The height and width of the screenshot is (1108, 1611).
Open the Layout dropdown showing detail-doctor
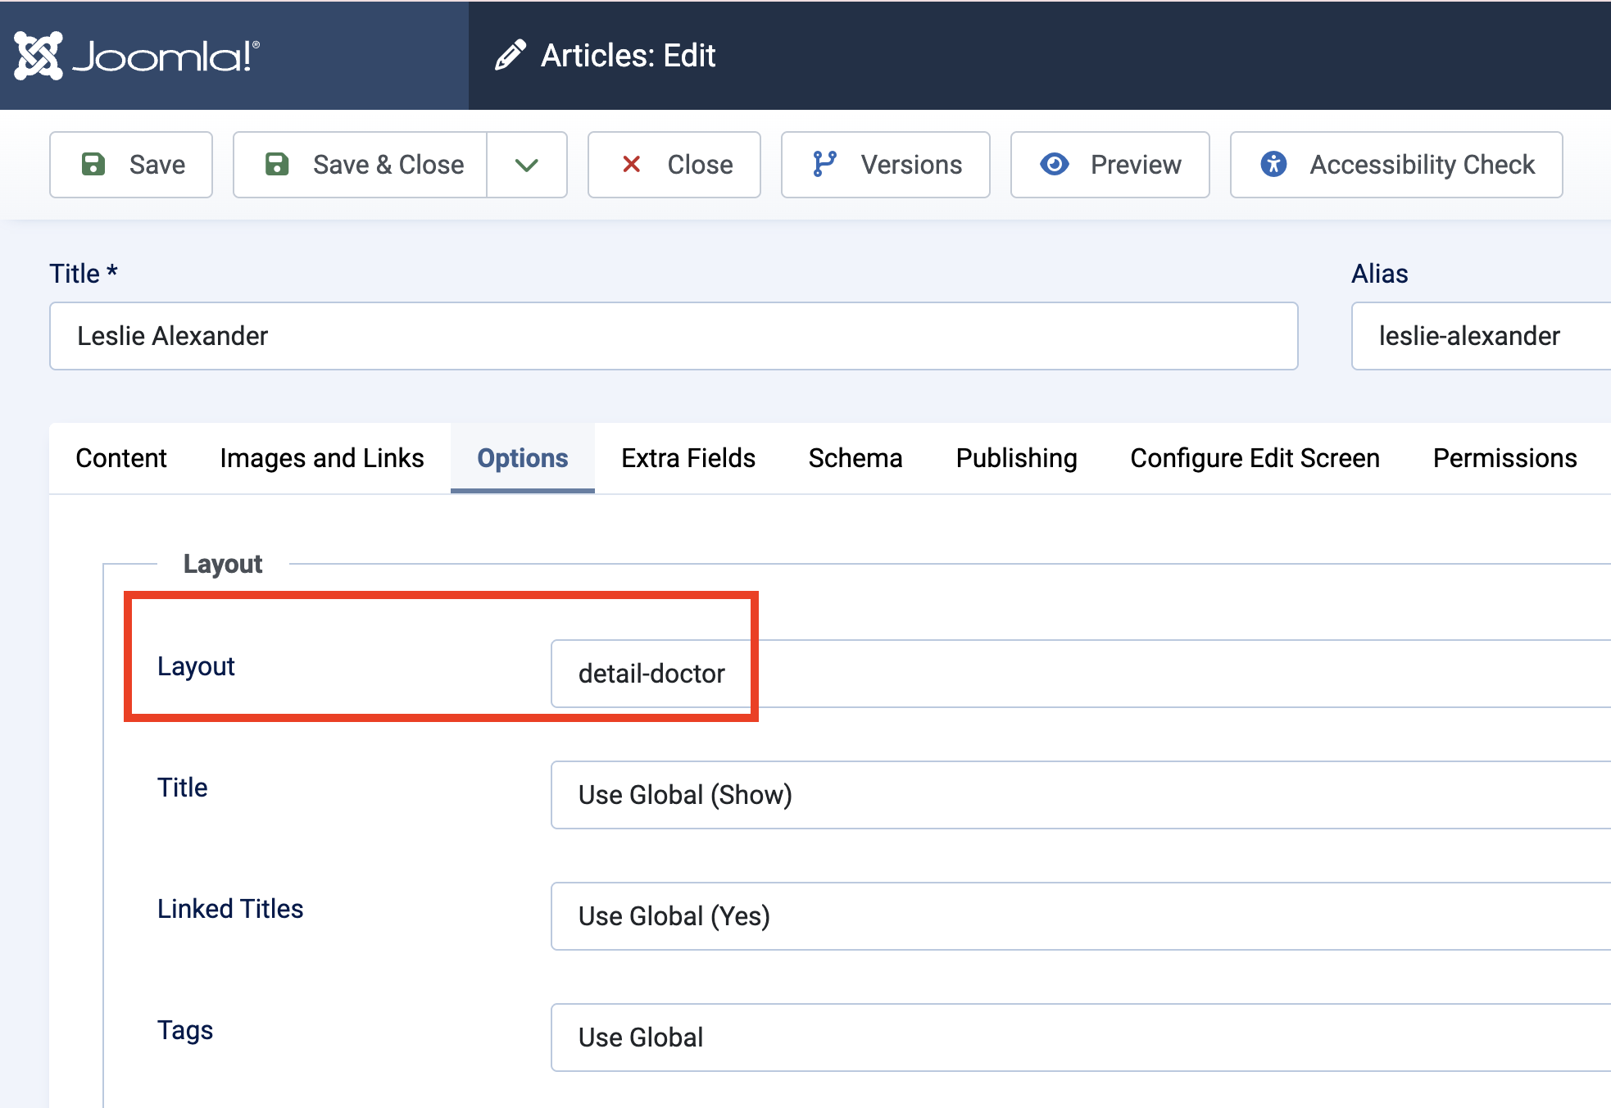1081,674
